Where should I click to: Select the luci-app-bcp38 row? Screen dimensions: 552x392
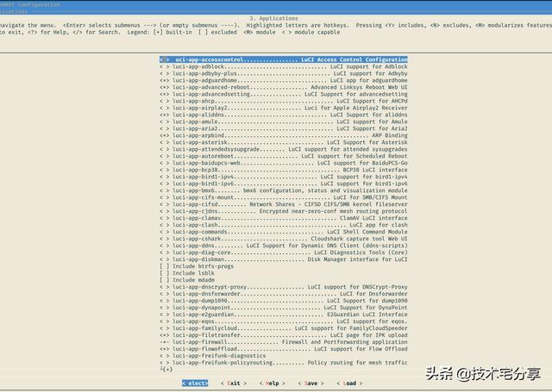coord(284,170)
